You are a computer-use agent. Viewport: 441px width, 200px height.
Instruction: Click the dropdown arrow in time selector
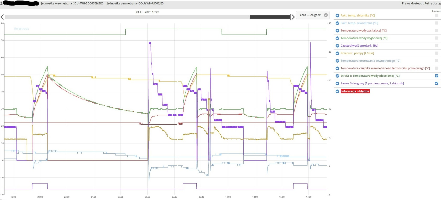point(326,15)
